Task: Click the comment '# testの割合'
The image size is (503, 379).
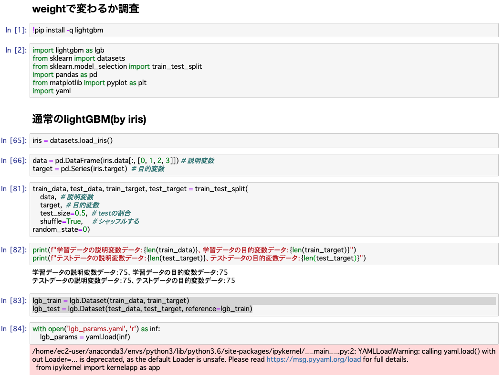Action: [111, 213]
